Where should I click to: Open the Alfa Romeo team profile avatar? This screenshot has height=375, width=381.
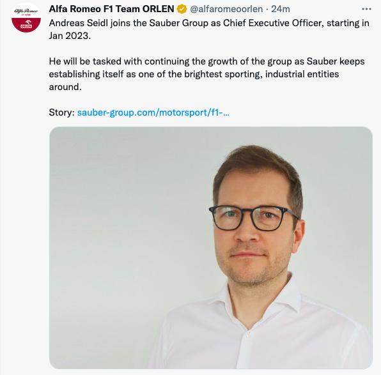coord(26,18)
